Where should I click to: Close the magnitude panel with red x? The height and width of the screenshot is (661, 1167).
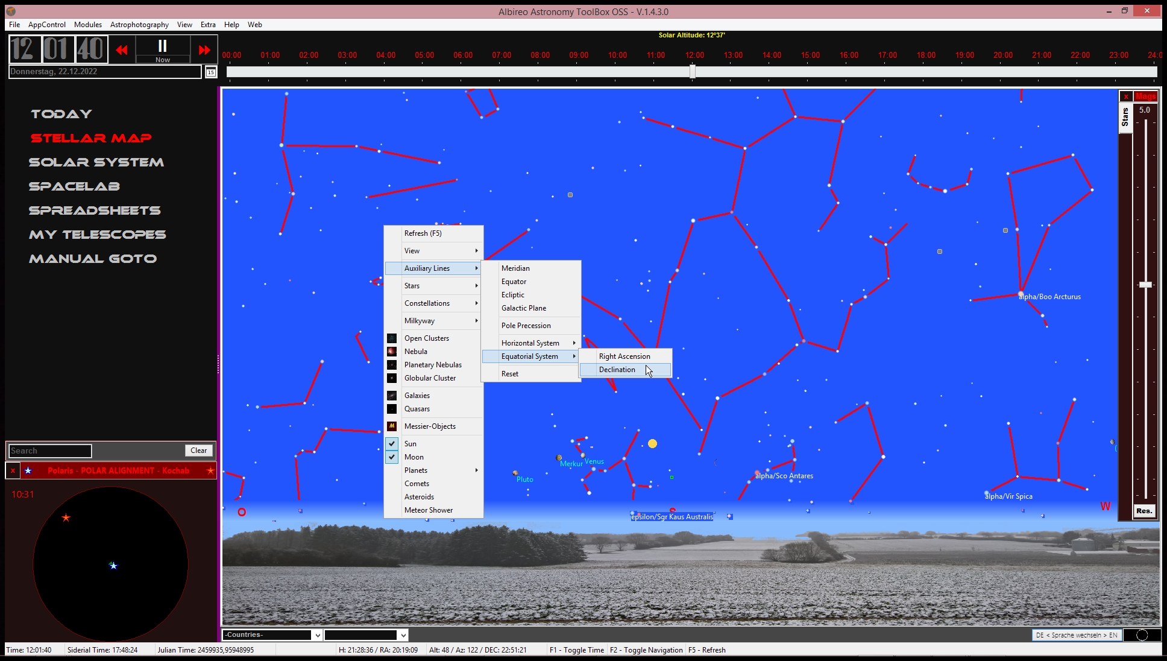click(x=1126, y=96)
